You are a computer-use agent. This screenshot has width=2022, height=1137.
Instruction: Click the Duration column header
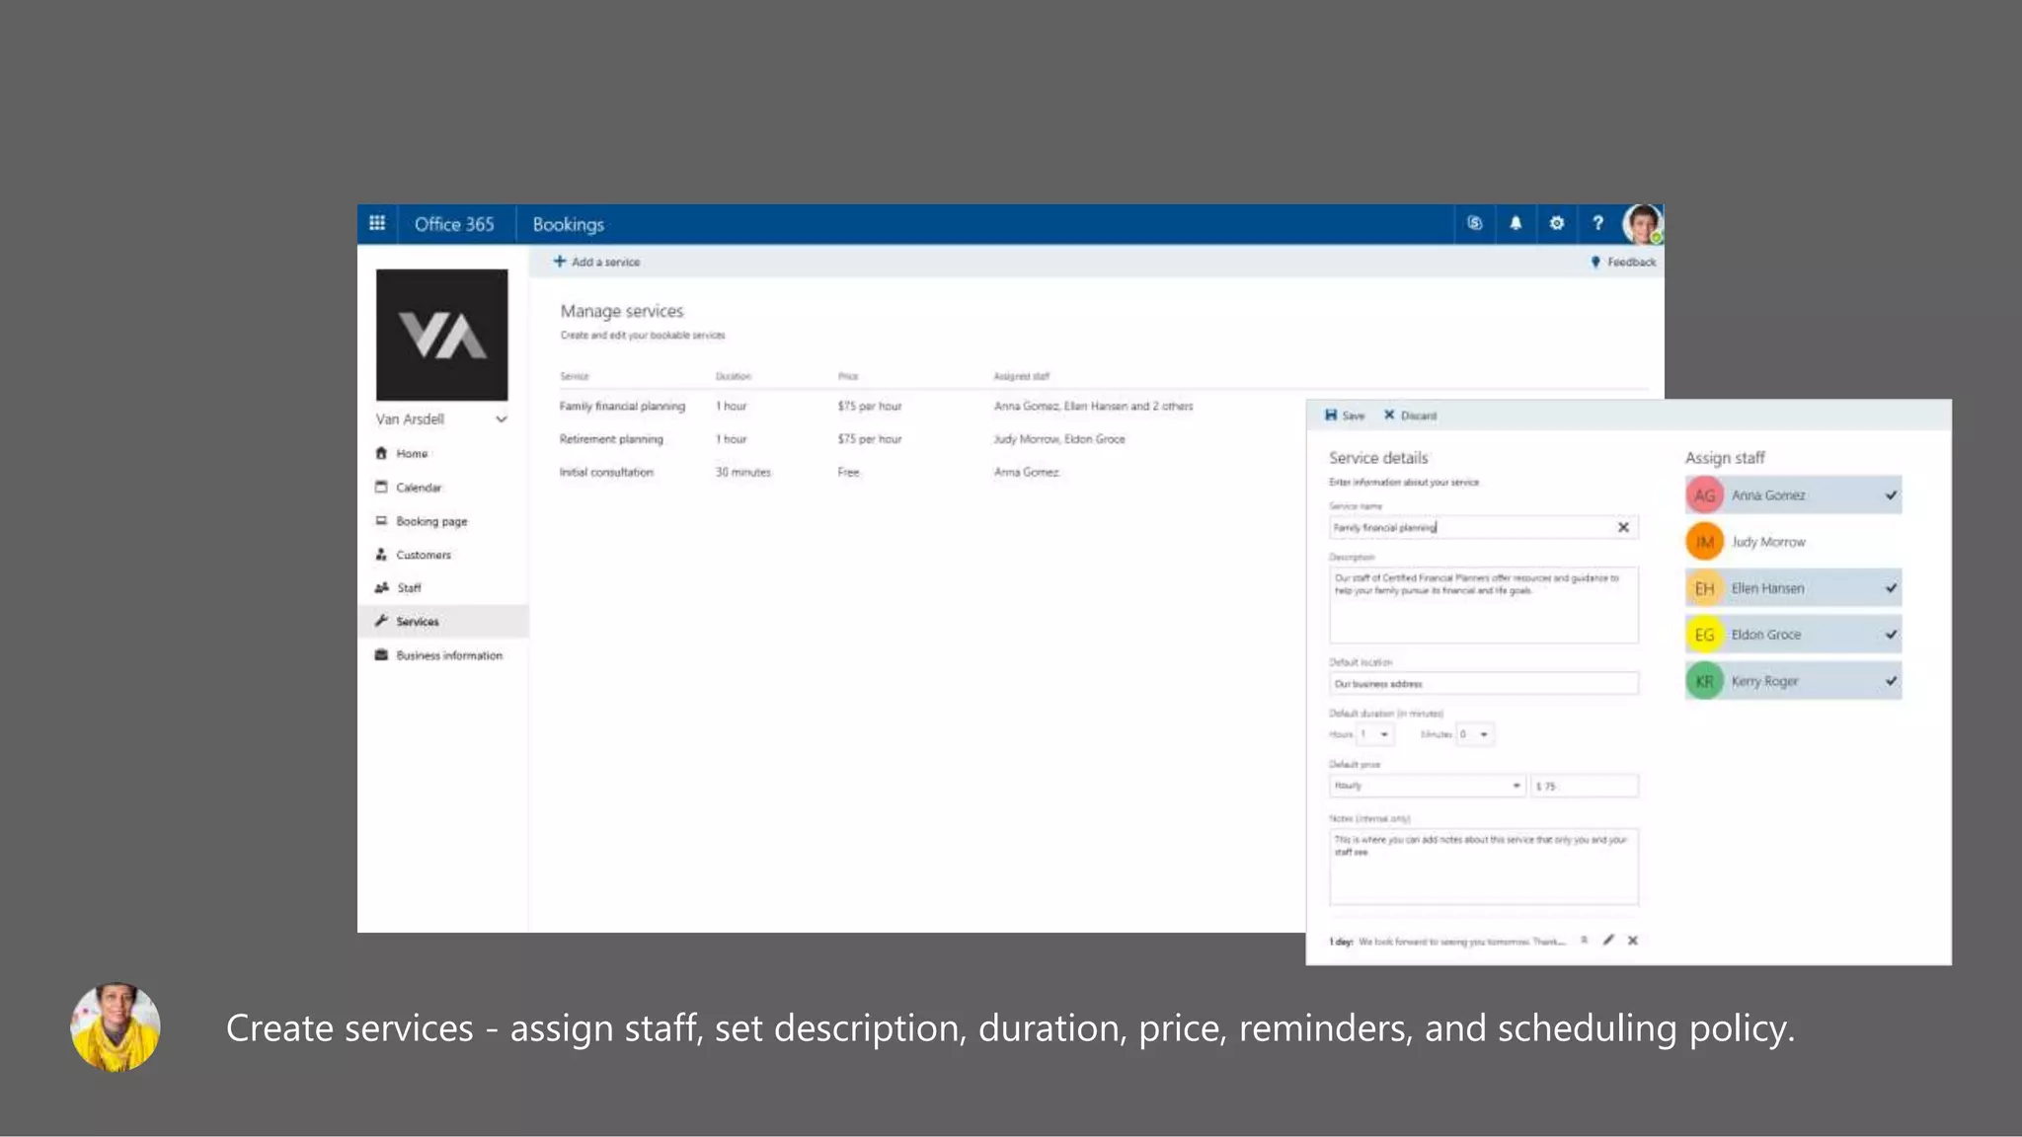click(733, 376)
